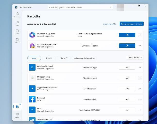Open more options for Facebook
Viewport: 157px width, 124px height.
(140, 99)
